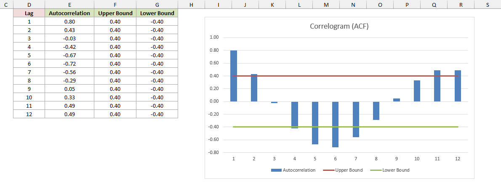The width and height of the screenshot is (501, 194).
Task: Select the Upper Bound cell in lag 1 row
Action: pyautogui.click(x=115, y=22)
